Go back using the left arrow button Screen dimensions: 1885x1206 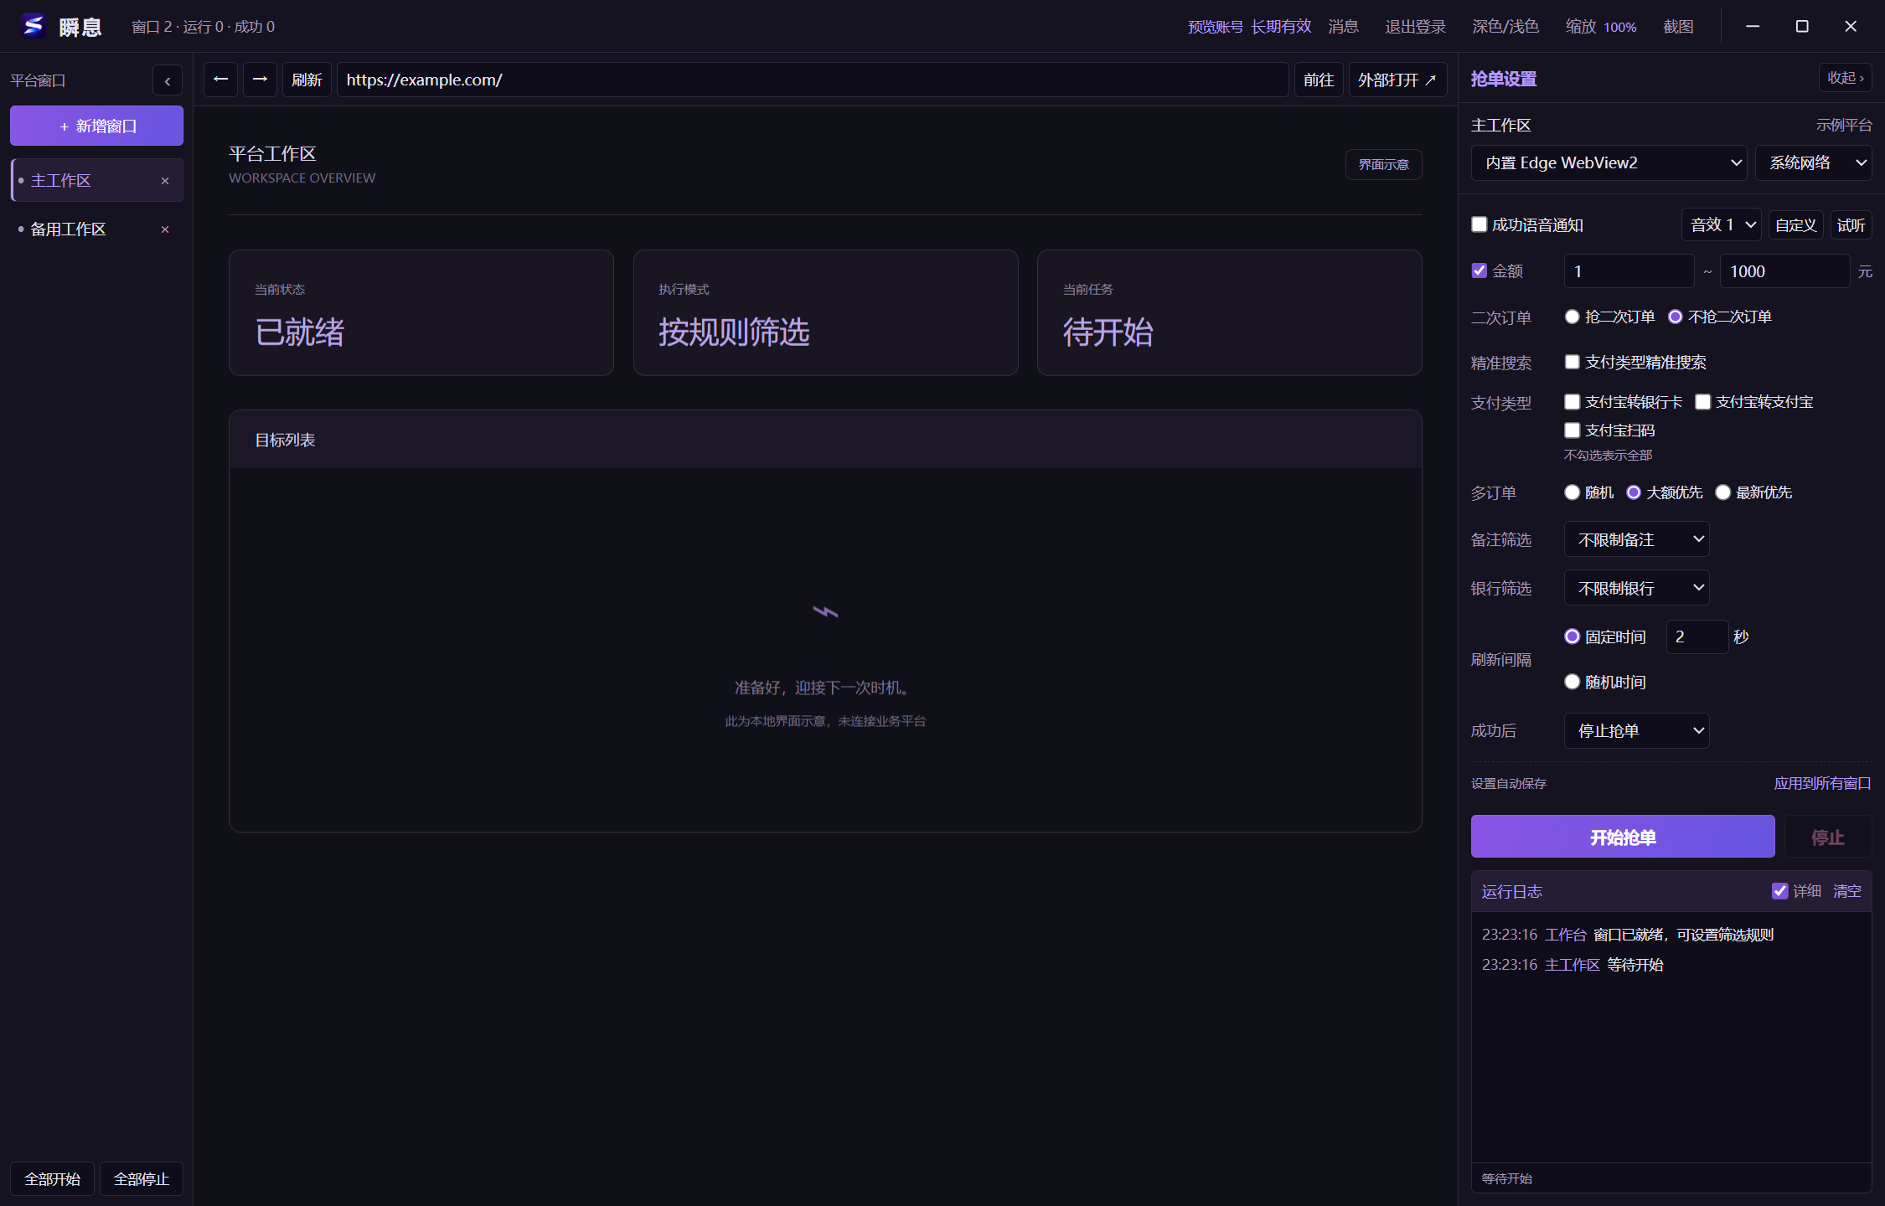click(x=220, y=80)
